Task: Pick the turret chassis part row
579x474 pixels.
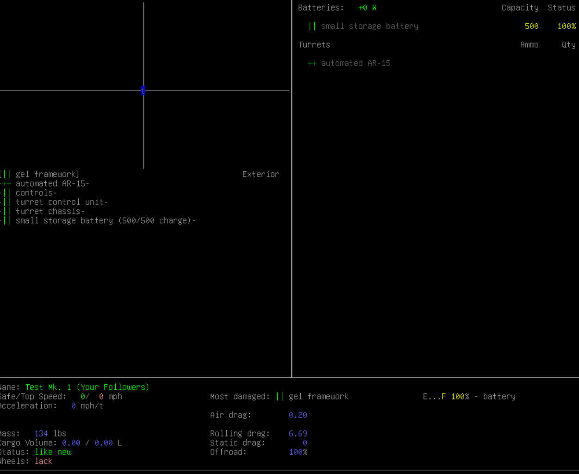Action: [x=42, y=212]
